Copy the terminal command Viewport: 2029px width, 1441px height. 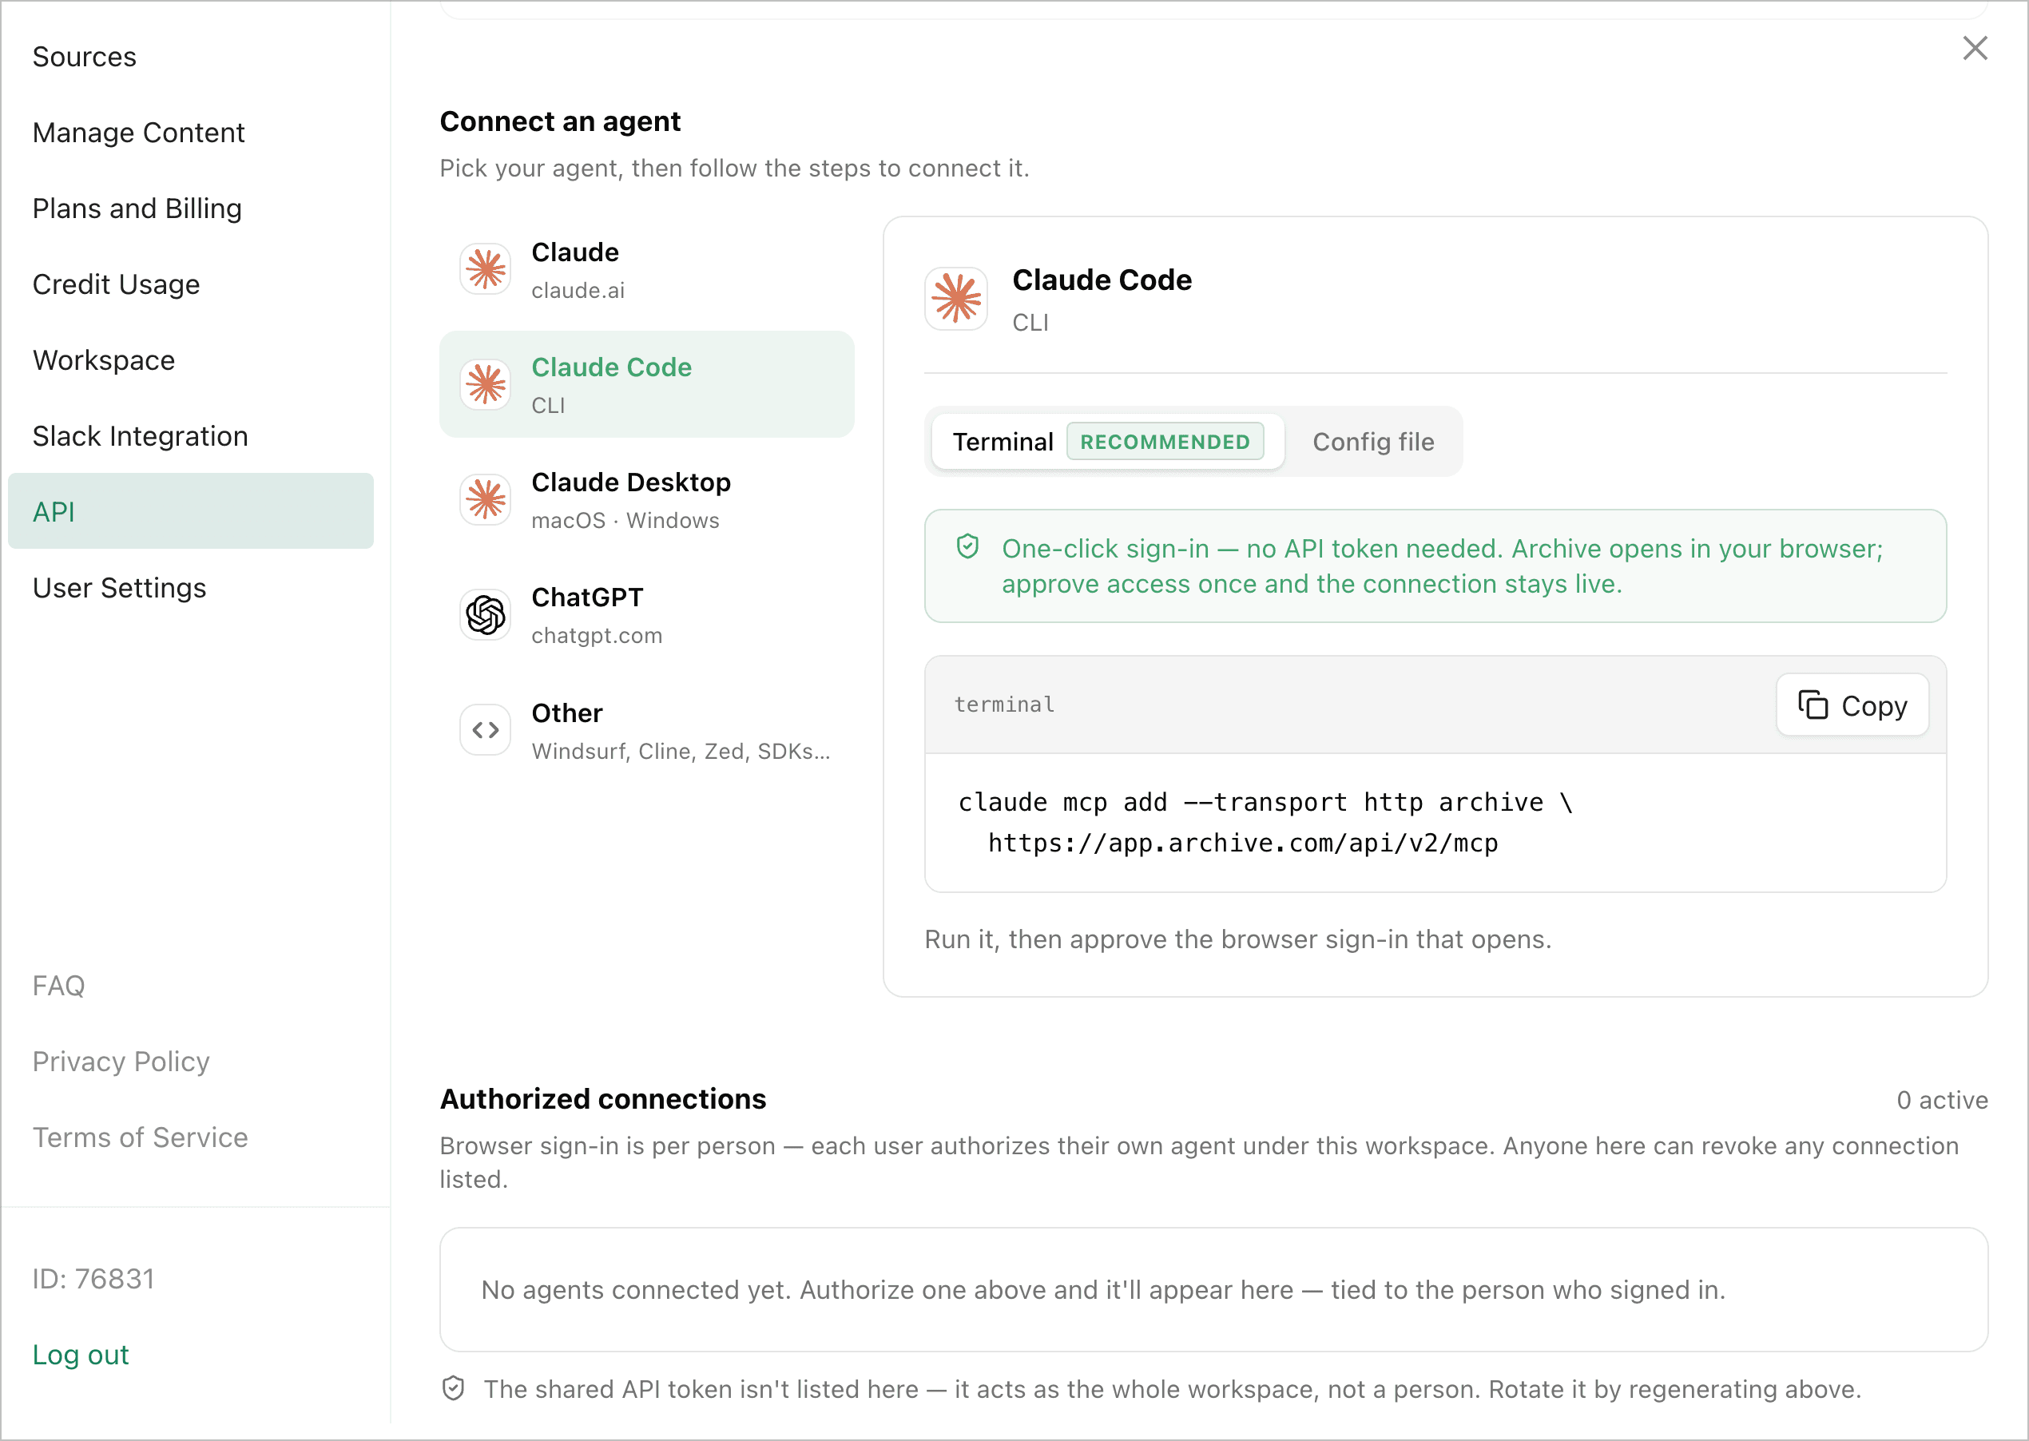[x=1852, y=705]
